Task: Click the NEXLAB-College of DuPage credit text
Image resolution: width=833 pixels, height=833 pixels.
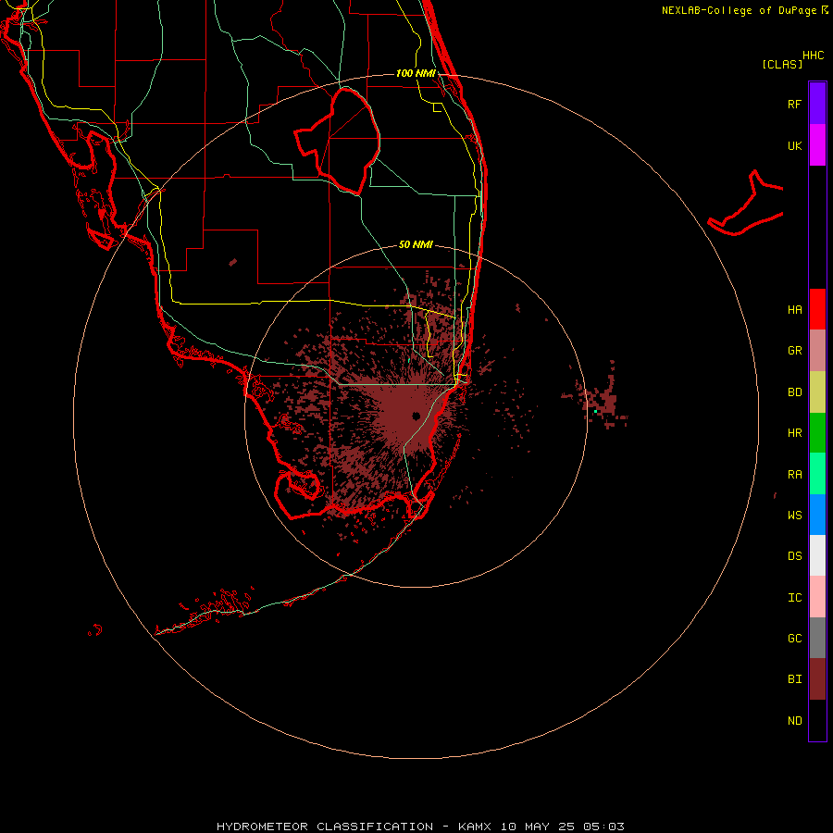Action: point(740,10)
